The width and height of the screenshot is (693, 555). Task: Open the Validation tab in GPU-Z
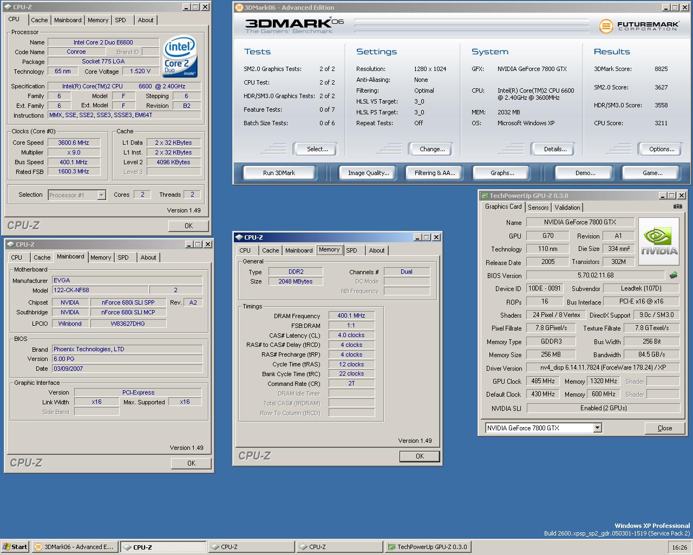tap(567, 208)
